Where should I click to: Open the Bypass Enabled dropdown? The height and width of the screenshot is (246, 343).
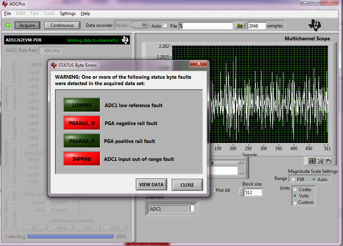64,202
